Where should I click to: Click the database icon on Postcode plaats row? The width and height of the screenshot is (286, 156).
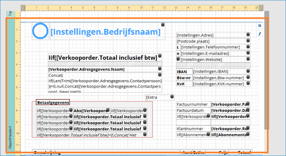click(248, 41)
